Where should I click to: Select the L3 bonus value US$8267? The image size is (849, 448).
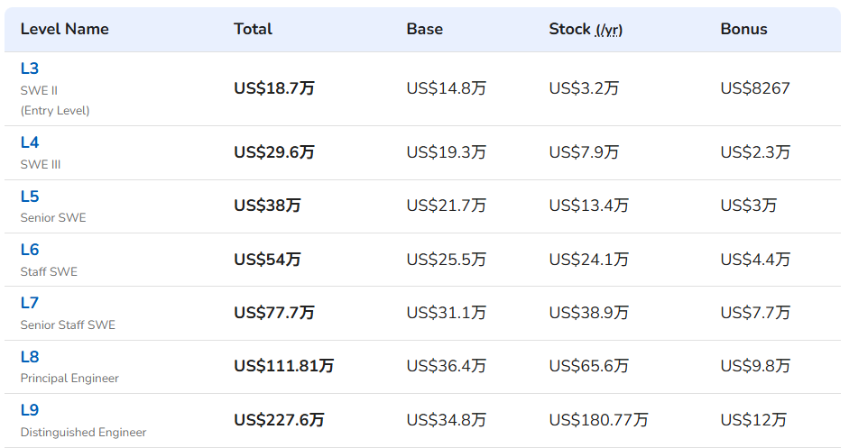click(x=755, y=88)
